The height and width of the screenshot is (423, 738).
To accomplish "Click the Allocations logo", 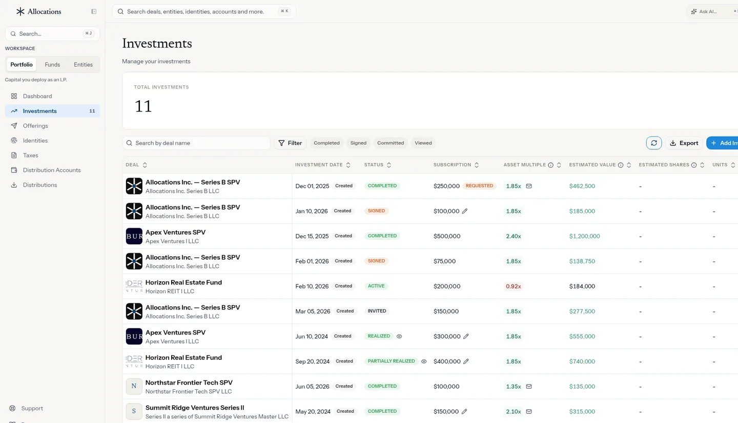I will tap(38, 11).
